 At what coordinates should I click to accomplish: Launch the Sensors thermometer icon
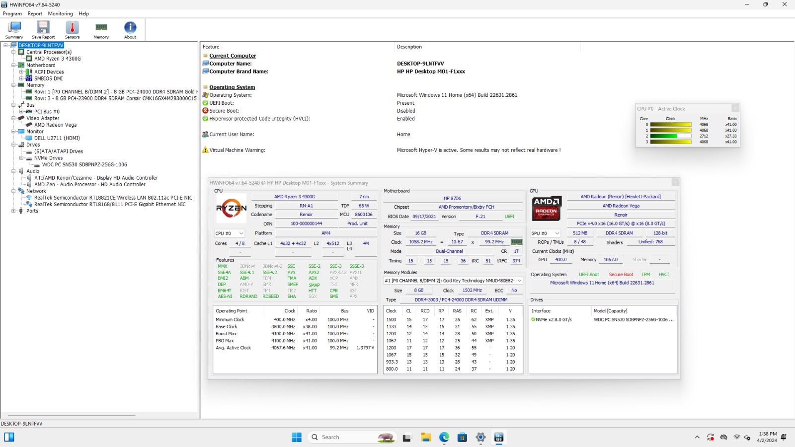tap(72, 30)
